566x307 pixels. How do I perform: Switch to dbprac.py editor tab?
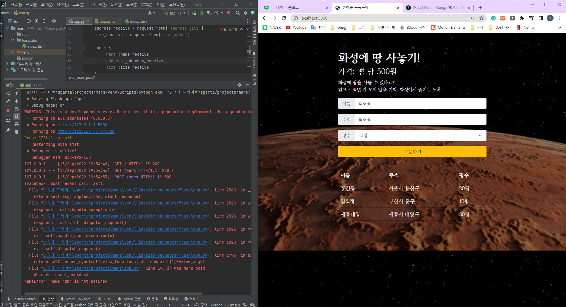click(107, 21)
